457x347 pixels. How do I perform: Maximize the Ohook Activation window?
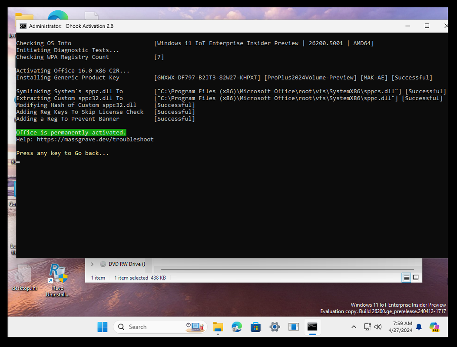427,26
